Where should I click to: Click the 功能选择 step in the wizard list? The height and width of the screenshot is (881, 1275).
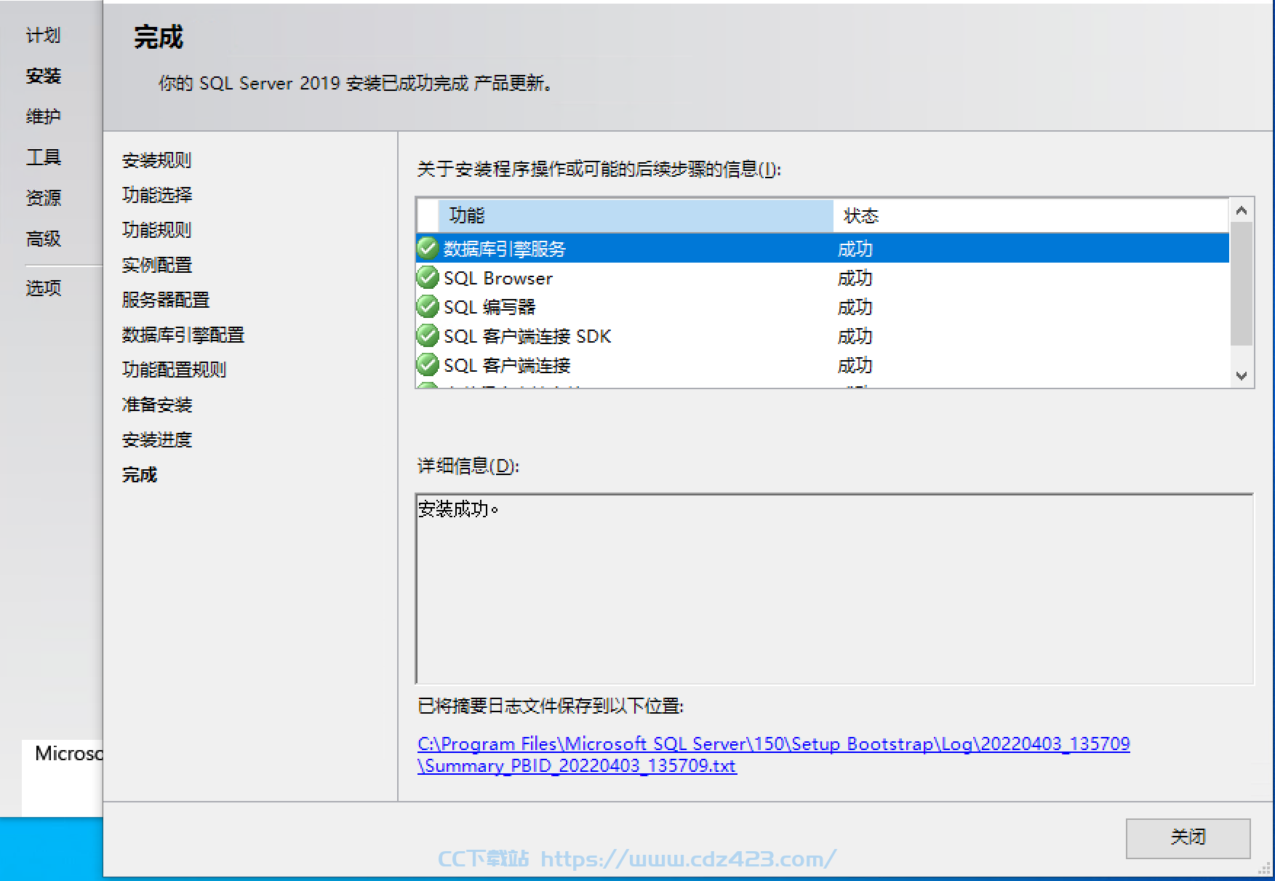(x=156, y=195)
